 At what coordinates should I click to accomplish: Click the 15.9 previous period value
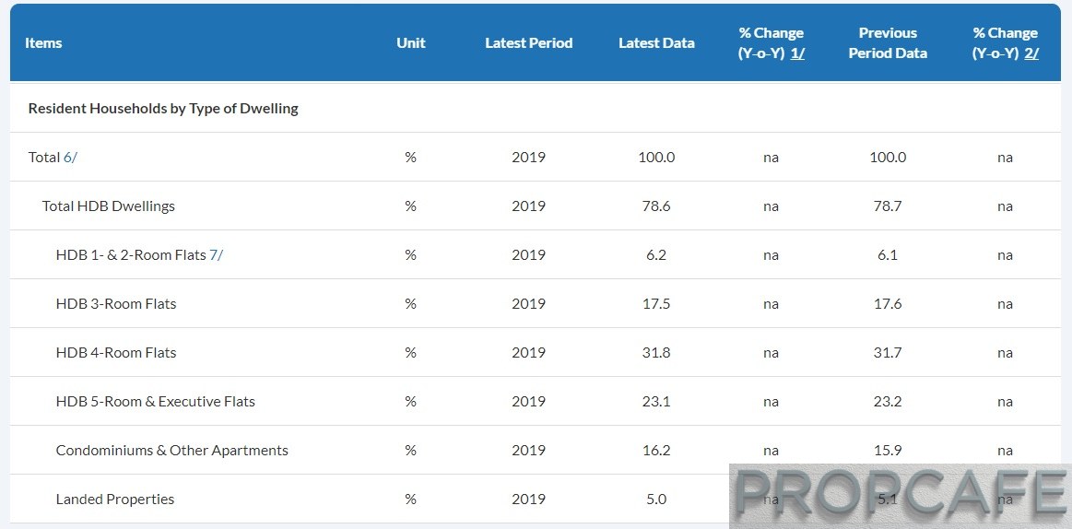(888, 451)
